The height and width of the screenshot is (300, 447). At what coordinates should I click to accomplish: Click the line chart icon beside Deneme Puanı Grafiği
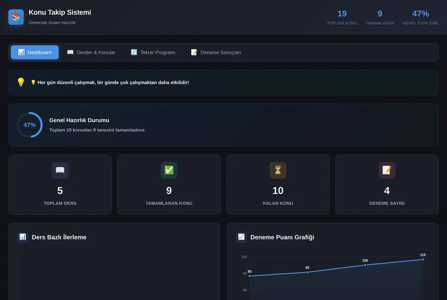pos(241,237)
